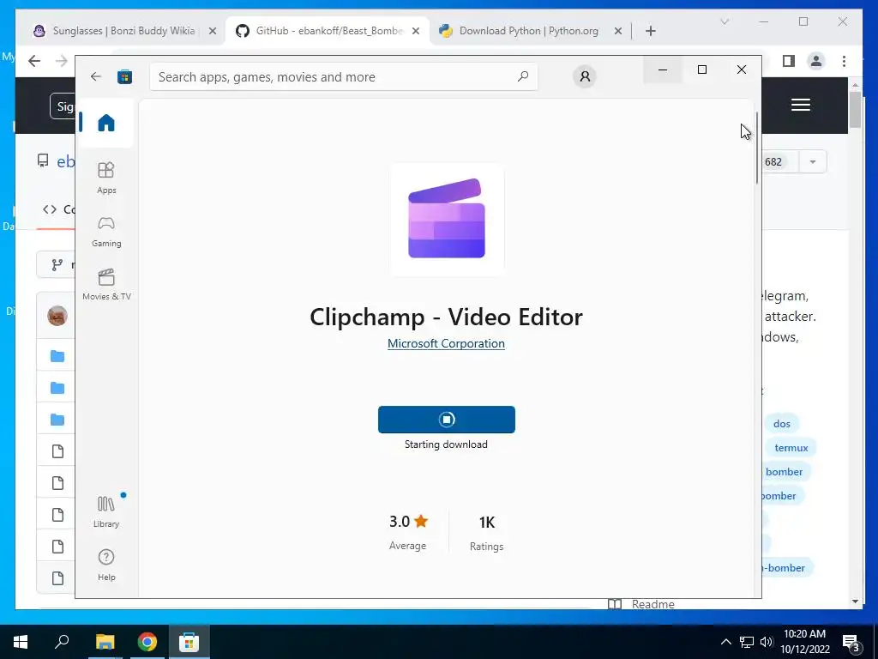The image size is (878, 659).
Task: Open Store Help
Action: pyautogui.click(x=105, y=565)
